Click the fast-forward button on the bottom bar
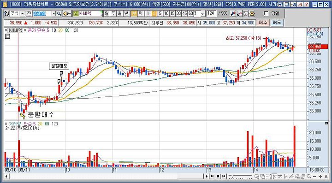Viewport: 332px width, 183px height. 224,176
